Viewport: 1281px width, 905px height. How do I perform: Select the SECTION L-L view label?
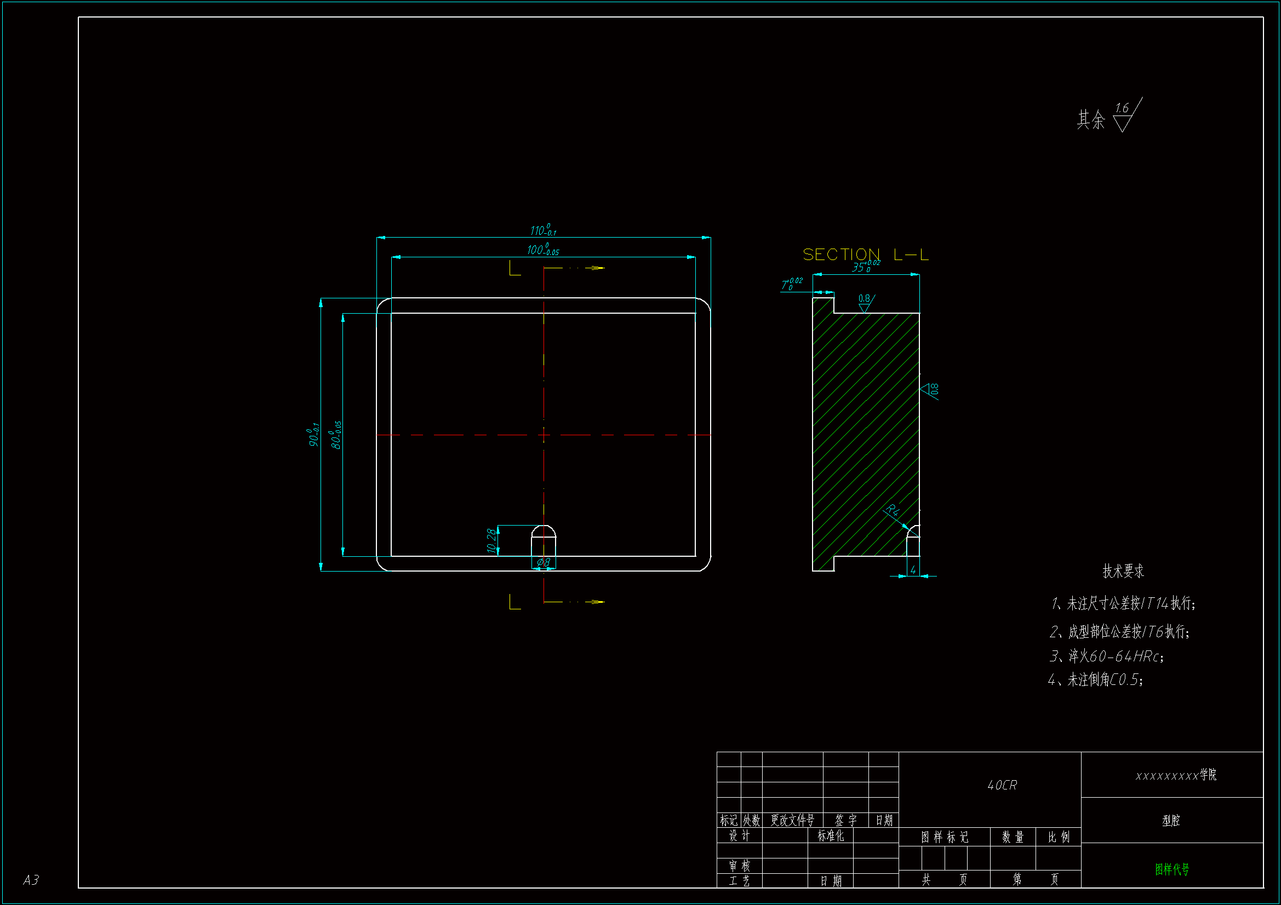865,255
